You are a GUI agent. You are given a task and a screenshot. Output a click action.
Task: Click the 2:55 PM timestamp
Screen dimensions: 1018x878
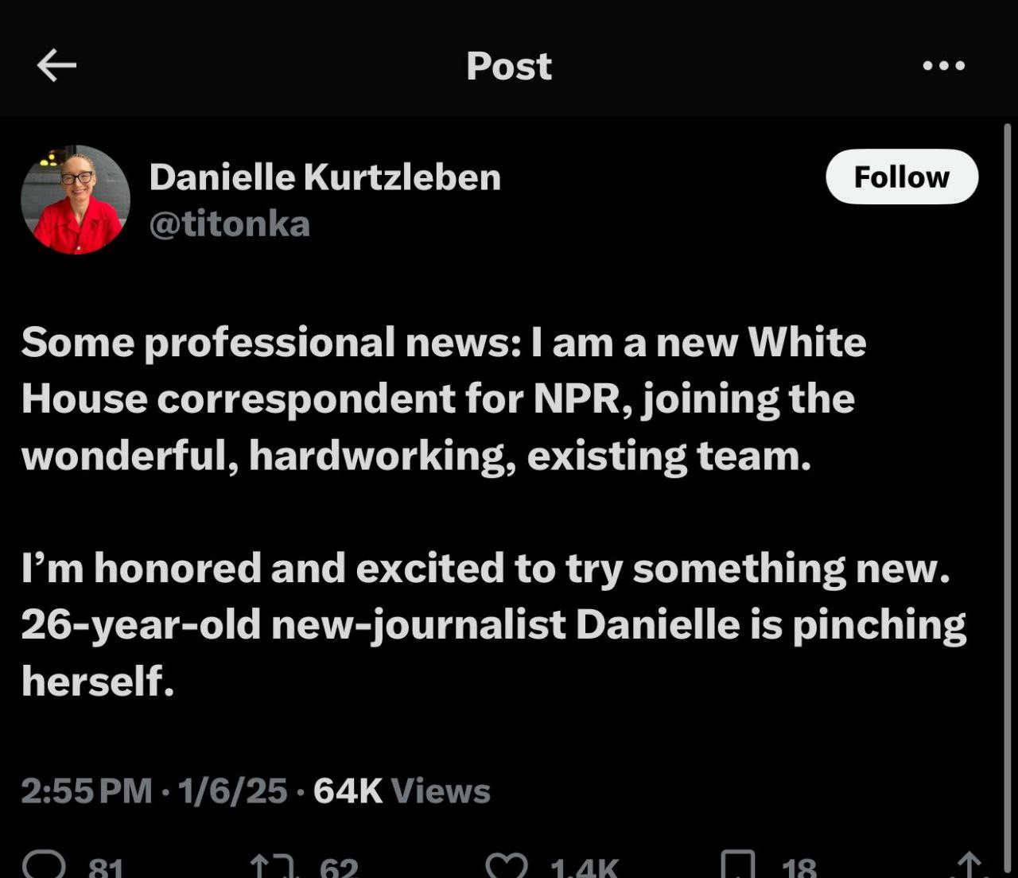point(86,791)
